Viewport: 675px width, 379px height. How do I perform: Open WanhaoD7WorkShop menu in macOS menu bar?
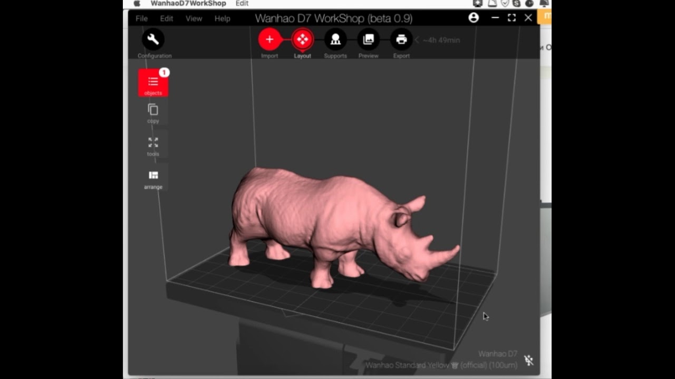[x=188, y=3]
